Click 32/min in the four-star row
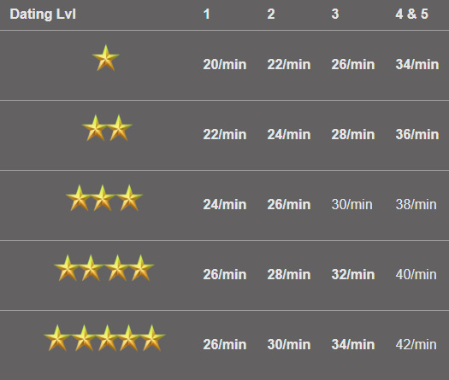This screenshot has height=380, width=449. pos(353,274)
